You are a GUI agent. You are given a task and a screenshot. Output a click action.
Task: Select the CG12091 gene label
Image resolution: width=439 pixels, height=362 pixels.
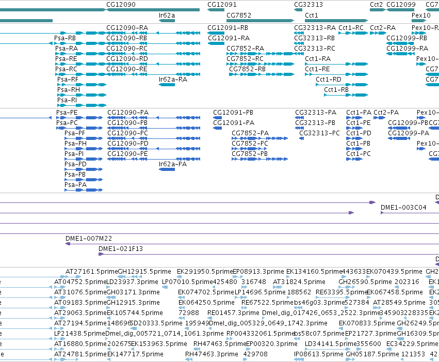[x=222, y=5]
